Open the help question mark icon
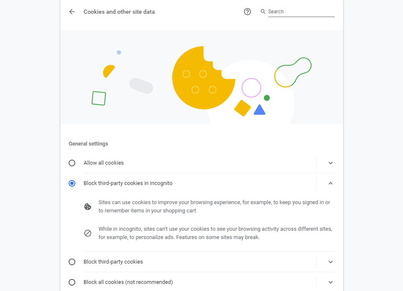403x291 pixels. point(247,12)
